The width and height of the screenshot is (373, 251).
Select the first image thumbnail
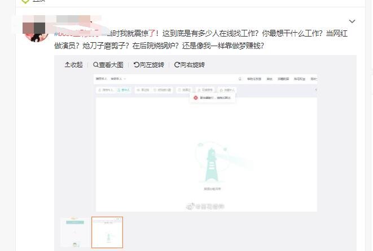point(75,232)
